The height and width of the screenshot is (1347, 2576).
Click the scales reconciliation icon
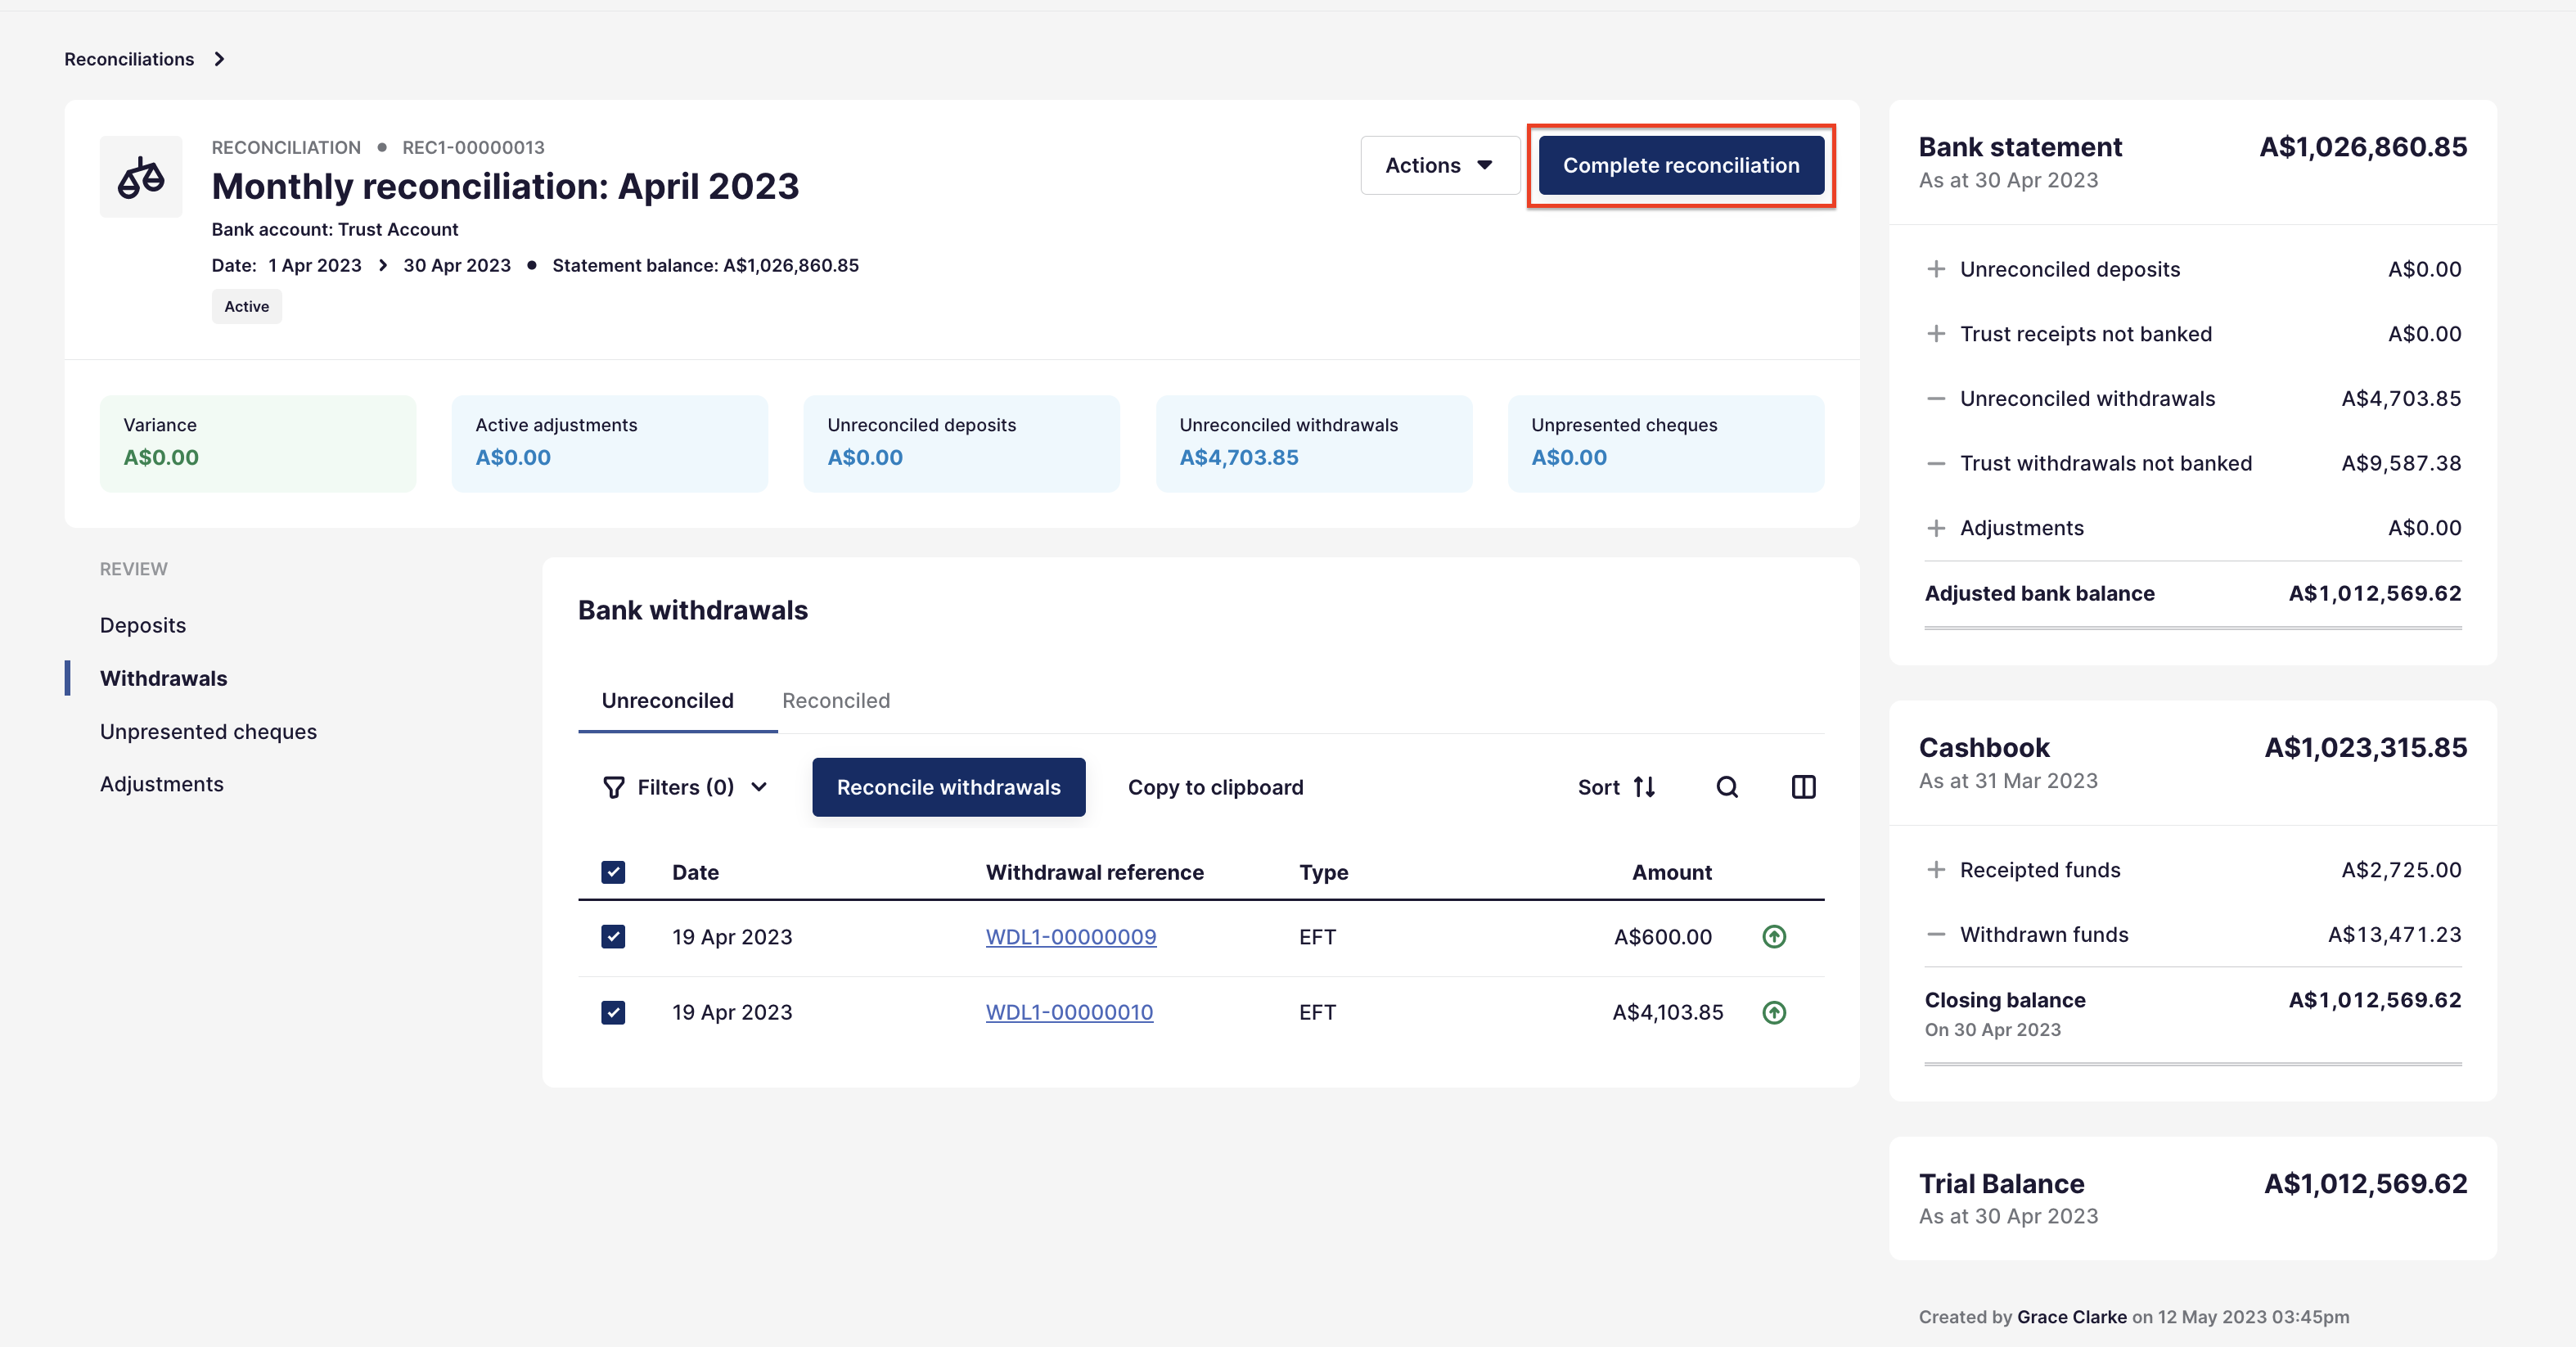pyautogui.click(x=141, y=177)
